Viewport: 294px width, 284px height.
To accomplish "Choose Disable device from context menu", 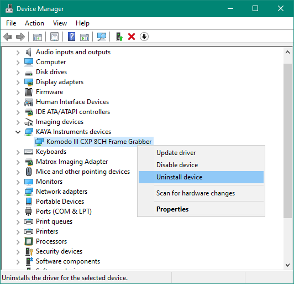I will click(x=201, y=165).
